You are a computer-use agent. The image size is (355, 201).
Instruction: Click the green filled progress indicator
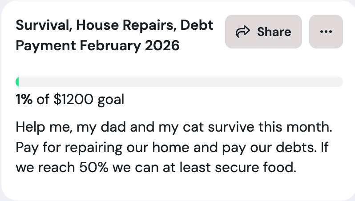pyautogui.click(x=17, y=82)
